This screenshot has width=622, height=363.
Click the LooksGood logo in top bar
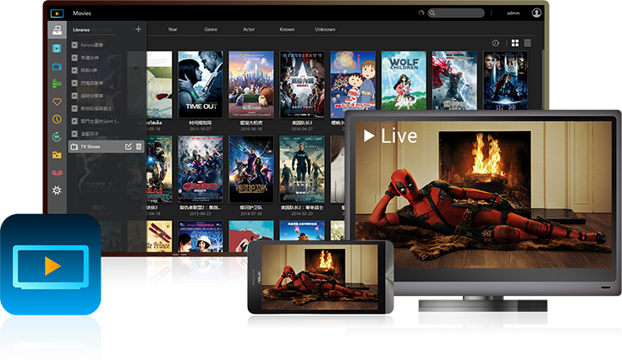(x=58, y=14)
